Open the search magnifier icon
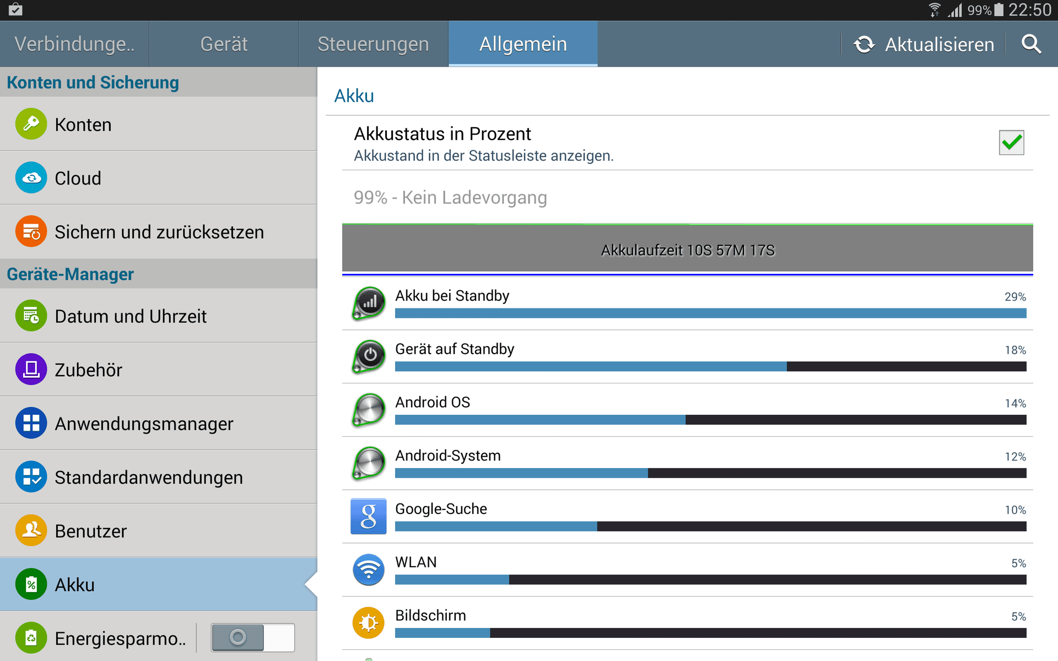 pos(1031,44)
